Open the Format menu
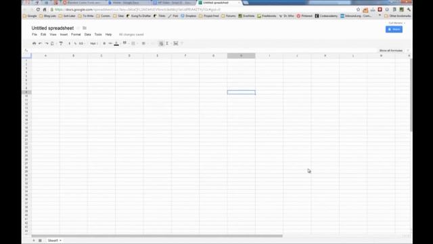The image size is (433, 244). [76, 35]
